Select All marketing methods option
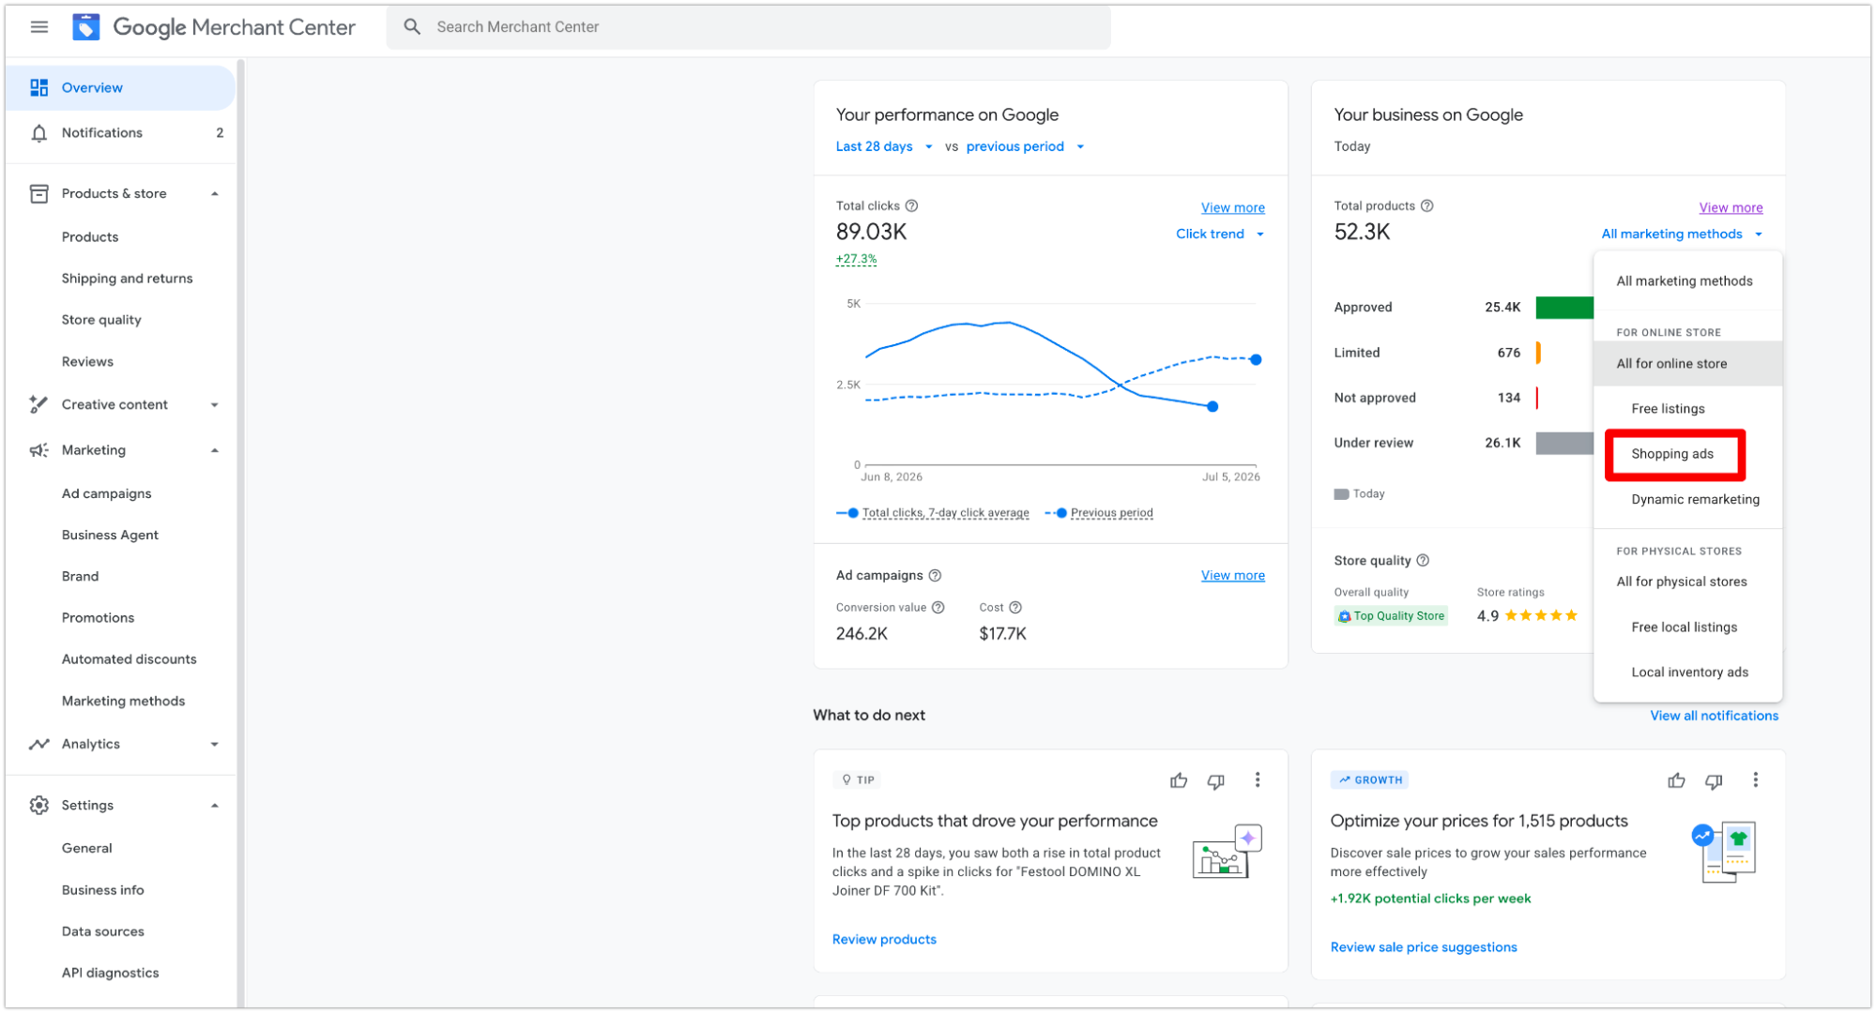 (x=1687, y=281)
